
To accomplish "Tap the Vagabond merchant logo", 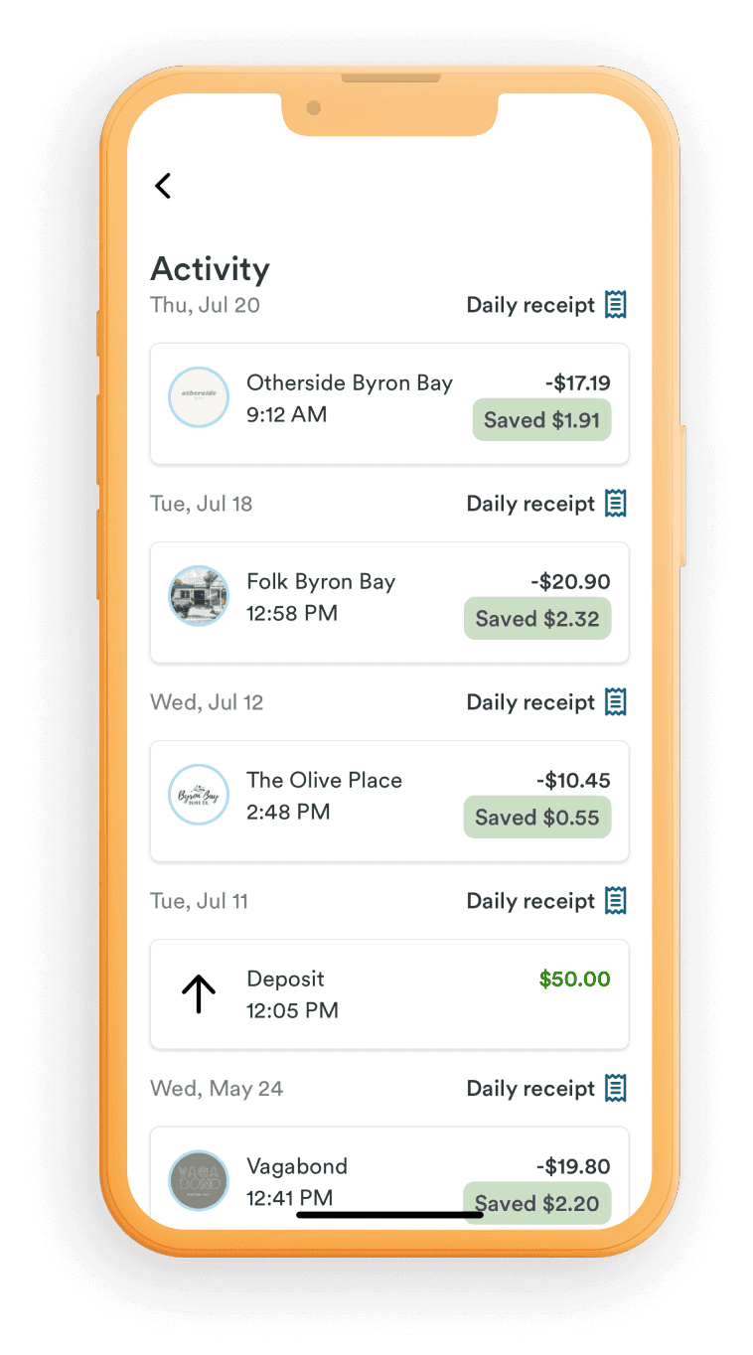I will [x=199, y=1180].
